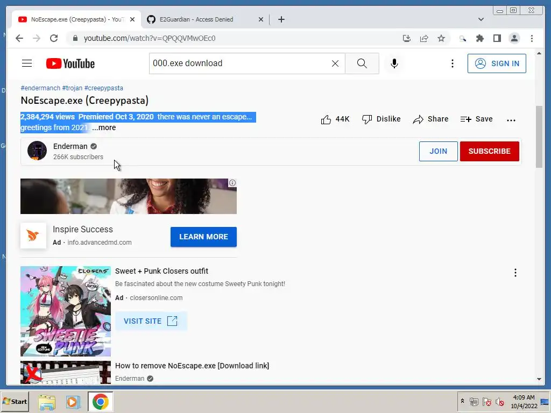Switch to E2Guardian Access Denied tab
Image resolution: width=551 pixels, height=413 pixels.
(x=206, y=19)
